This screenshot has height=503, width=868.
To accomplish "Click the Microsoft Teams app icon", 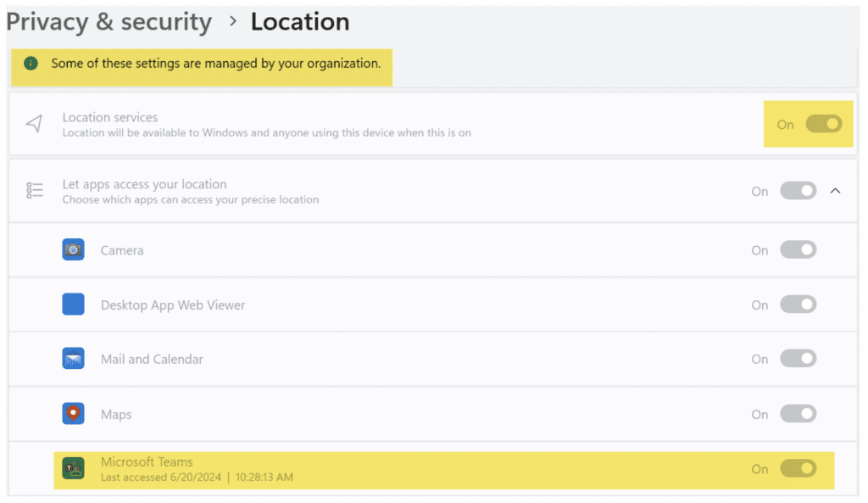I will click(x=73, y=469).
